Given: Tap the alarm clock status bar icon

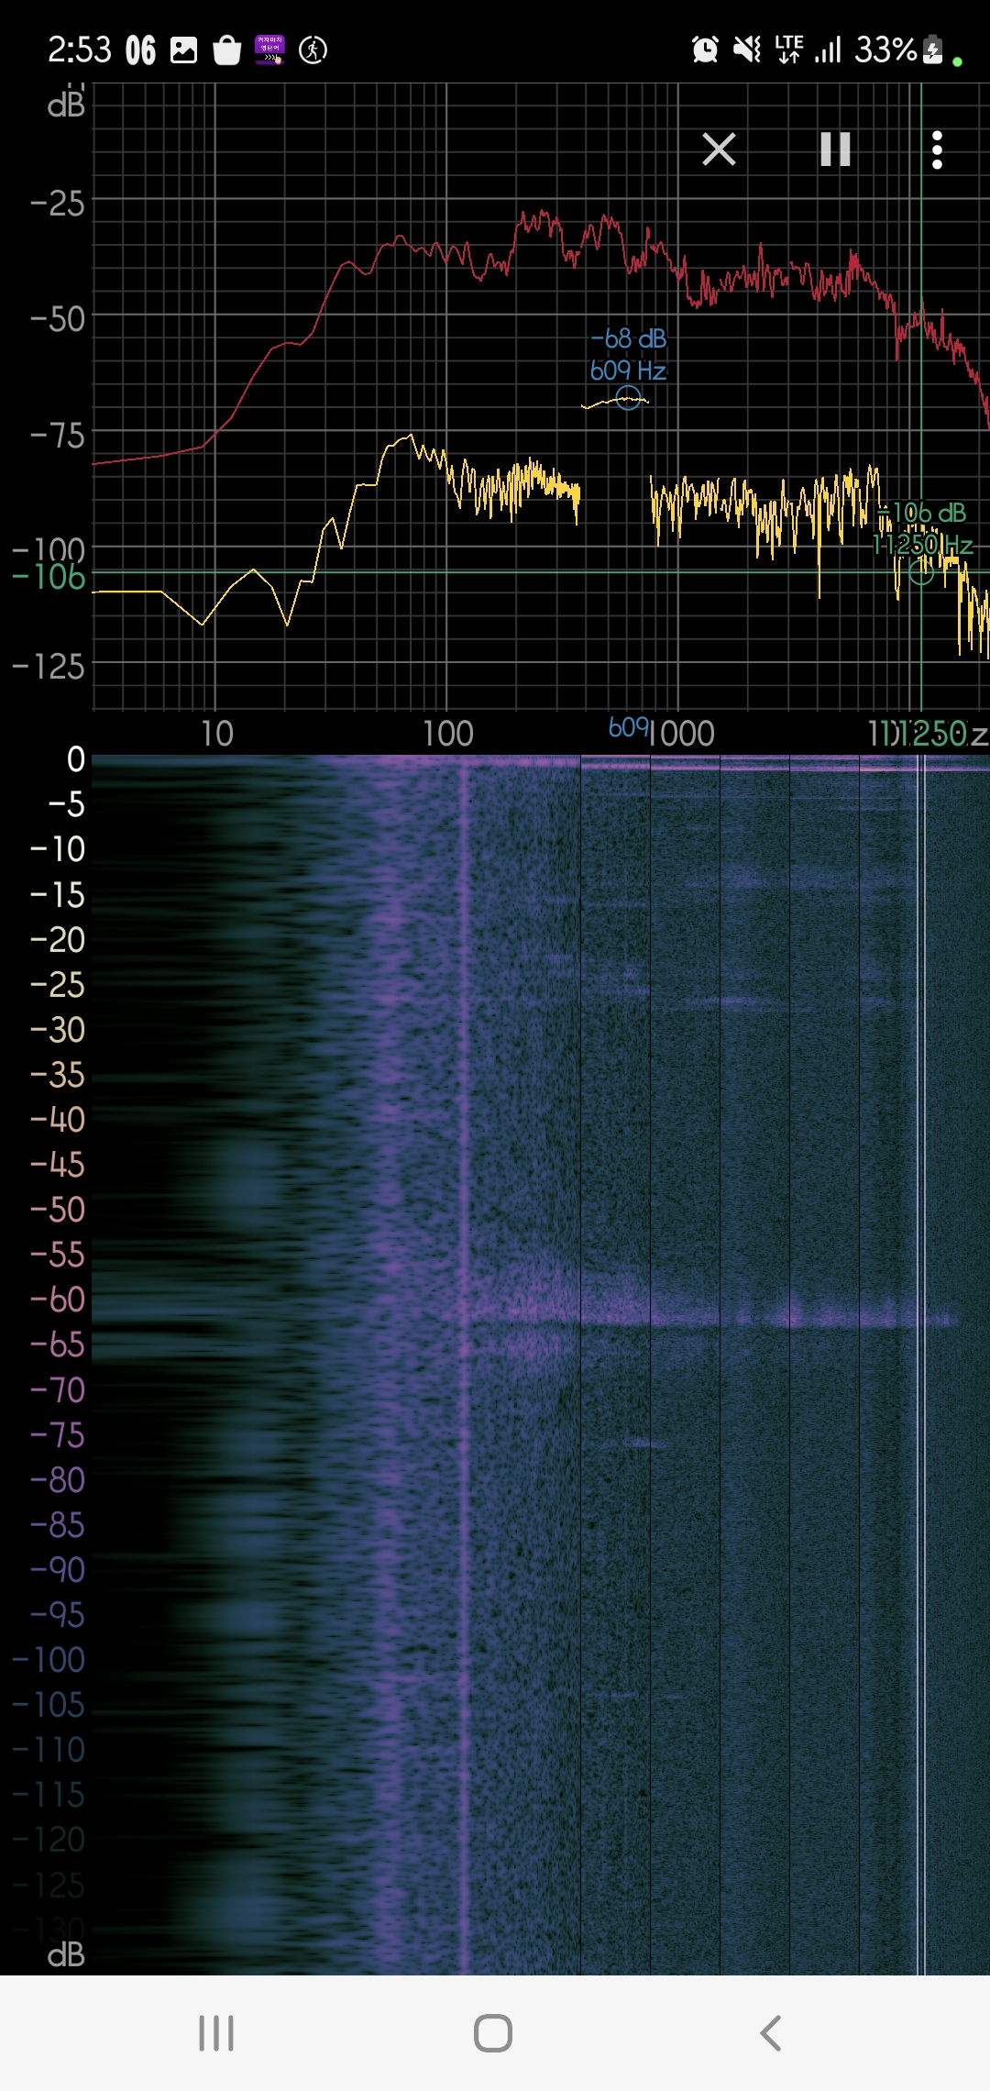Looking at the screenshot, I should click(705, 50).
